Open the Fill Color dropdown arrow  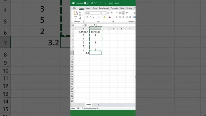pos(107,17)
